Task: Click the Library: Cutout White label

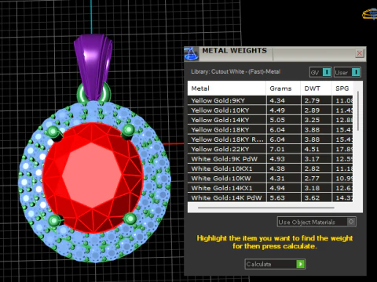Action: (x=236, y=71)
